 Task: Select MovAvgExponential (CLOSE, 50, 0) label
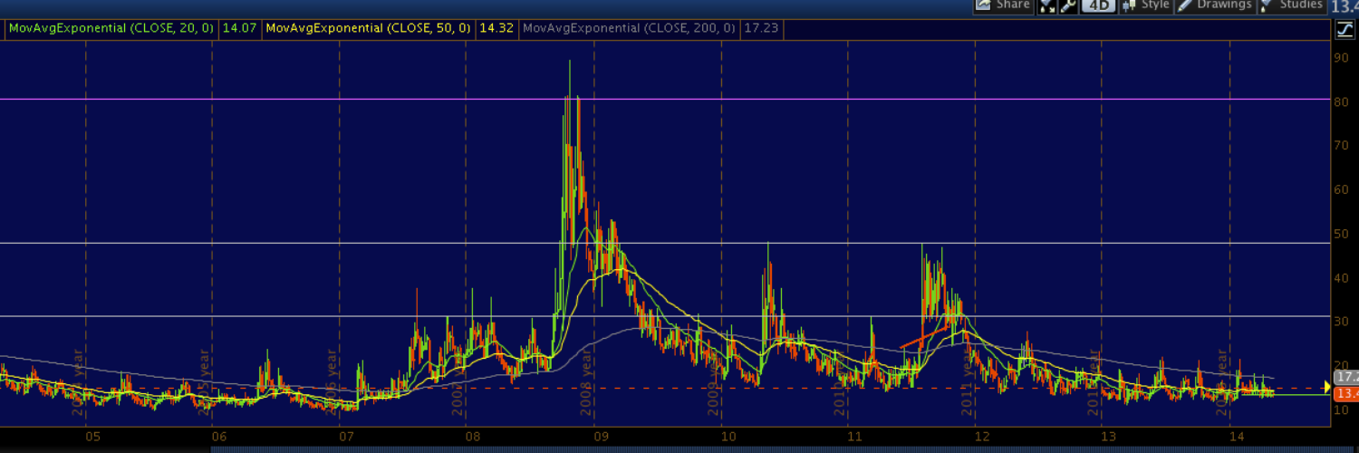pyautogui.click(x=368, y=28)
